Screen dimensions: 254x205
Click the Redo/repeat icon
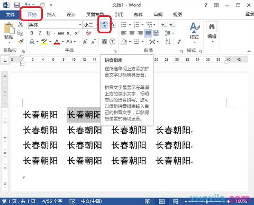(42, 5)
